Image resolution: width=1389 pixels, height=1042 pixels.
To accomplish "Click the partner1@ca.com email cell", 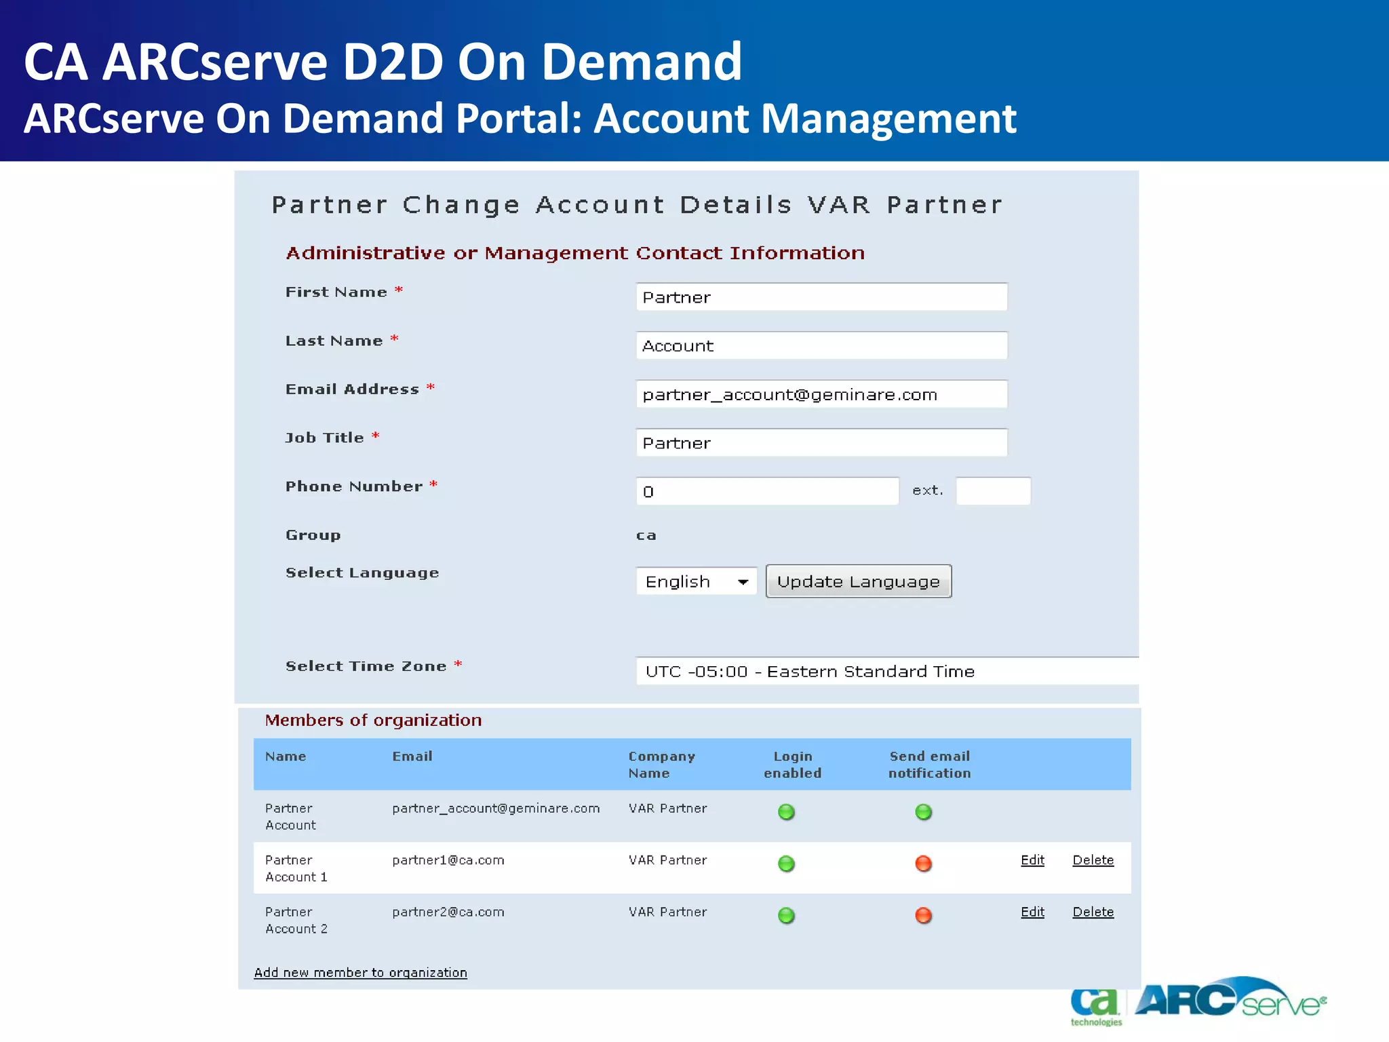I will click(448, 860).
